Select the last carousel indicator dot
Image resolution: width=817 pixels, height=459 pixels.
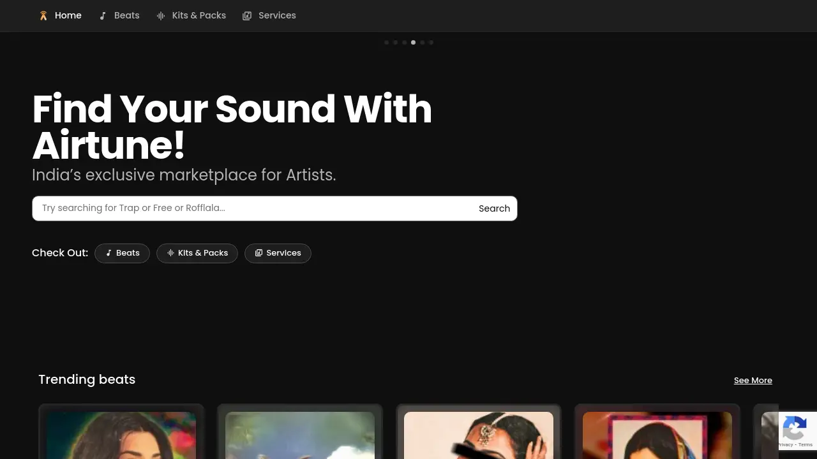click(431, 42)
